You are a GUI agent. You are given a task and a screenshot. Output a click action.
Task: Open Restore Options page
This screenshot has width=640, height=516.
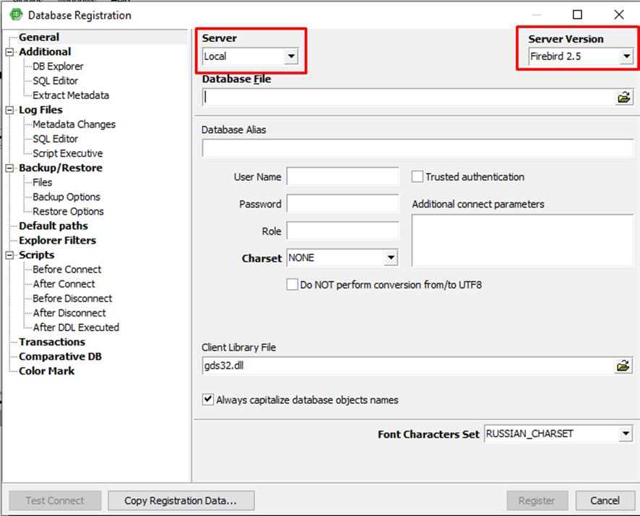(68, 212)
